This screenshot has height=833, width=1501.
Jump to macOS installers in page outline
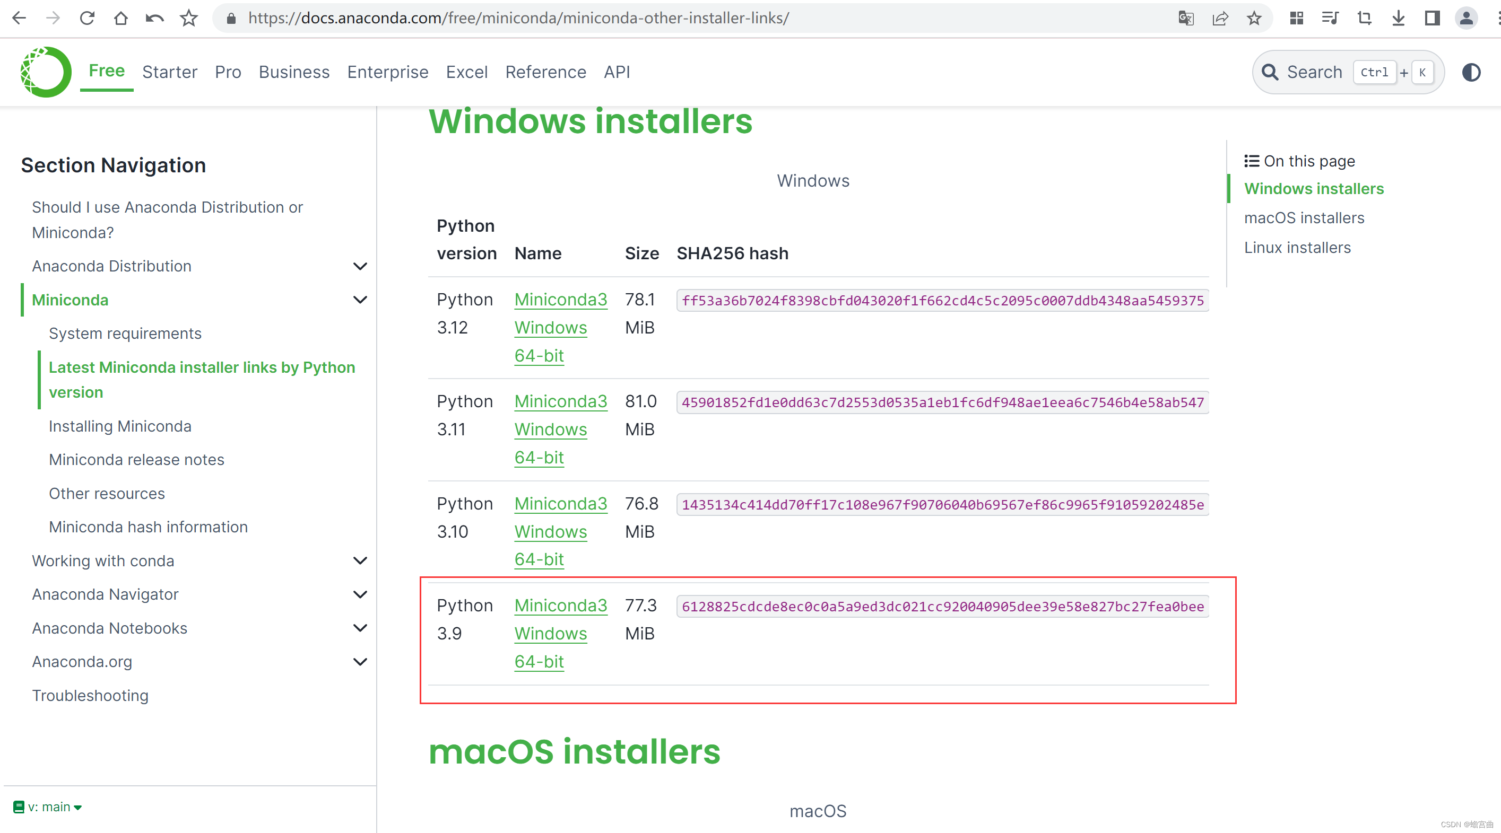tap(1304, 218)
